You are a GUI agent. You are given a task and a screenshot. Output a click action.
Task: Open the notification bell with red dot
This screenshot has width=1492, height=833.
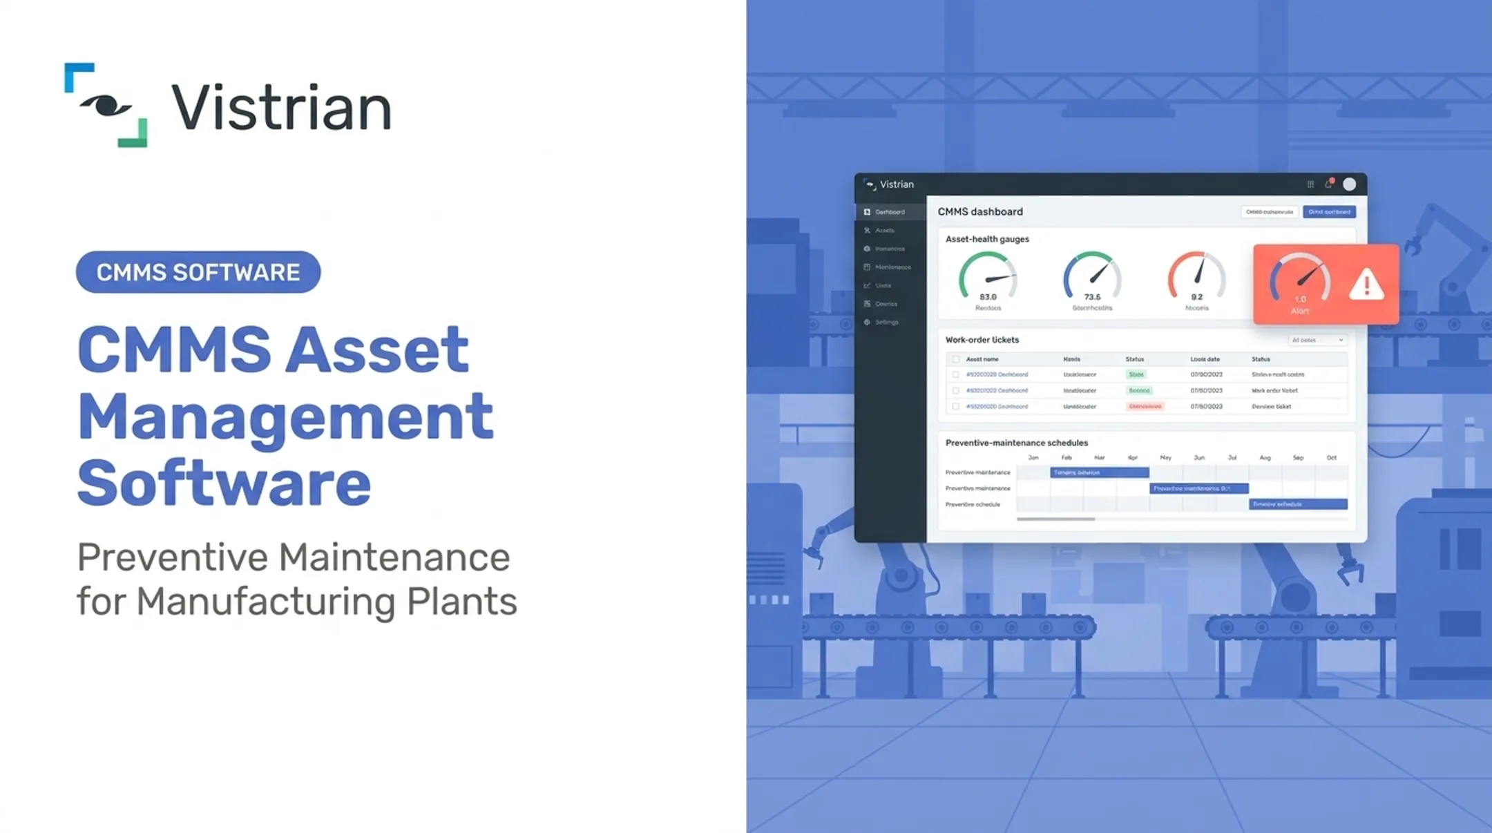(x=1328, y=184)
